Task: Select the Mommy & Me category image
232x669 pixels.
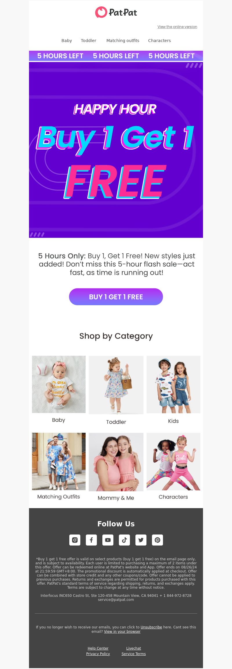Action: (116, 462)
